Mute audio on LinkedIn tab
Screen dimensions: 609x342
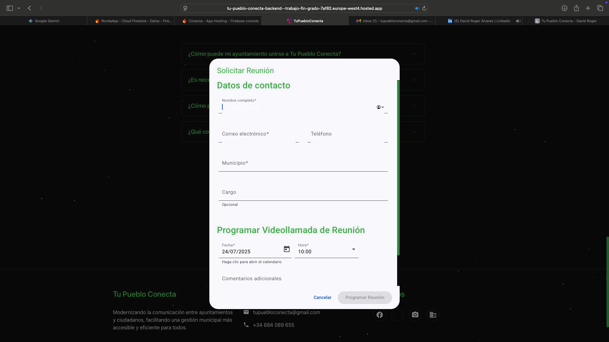[x=518, y=21]
